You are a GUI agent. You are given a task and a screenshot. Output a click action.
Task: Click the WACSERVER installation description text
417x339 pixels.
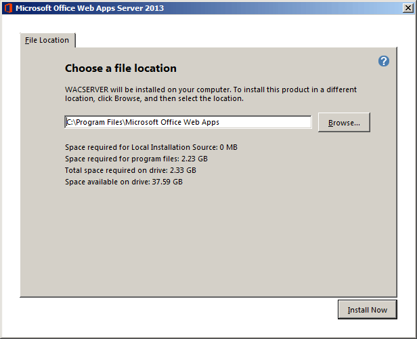(x=211, y=94)
